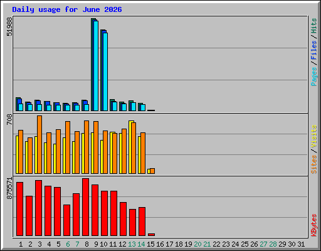Screen dimensions: 321x251
Task: Click green weekend day label 20
Action: click(197, 244)
